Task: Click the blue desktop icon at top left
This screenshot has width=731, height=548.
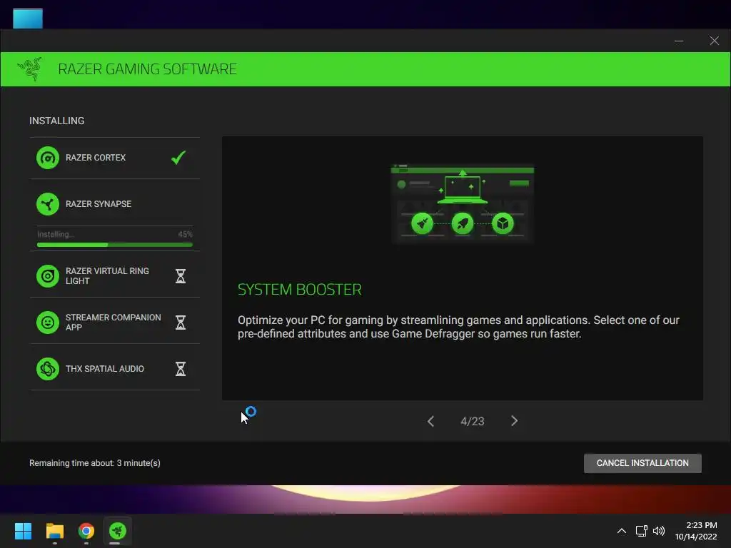Action: (x=28, y=19)
